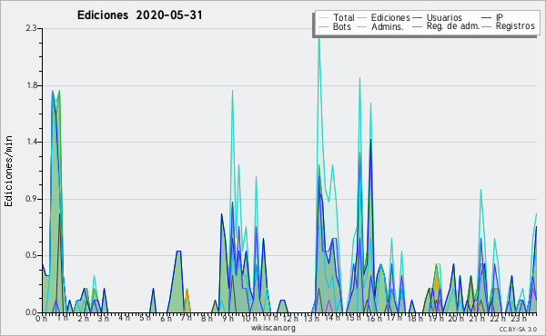Click the y-axis label 'Ediciones/min'
Screen dimensions: 546x336
pos(9,171)
